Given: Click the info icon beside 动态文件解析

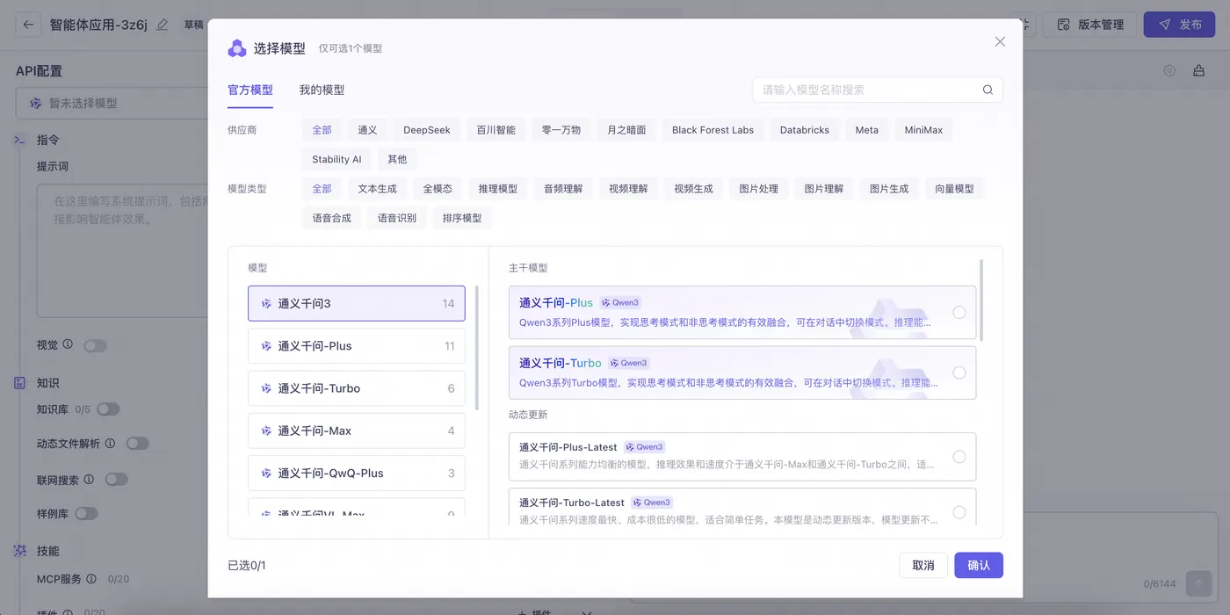Looking at the screenshot, I should click(110, 444).
